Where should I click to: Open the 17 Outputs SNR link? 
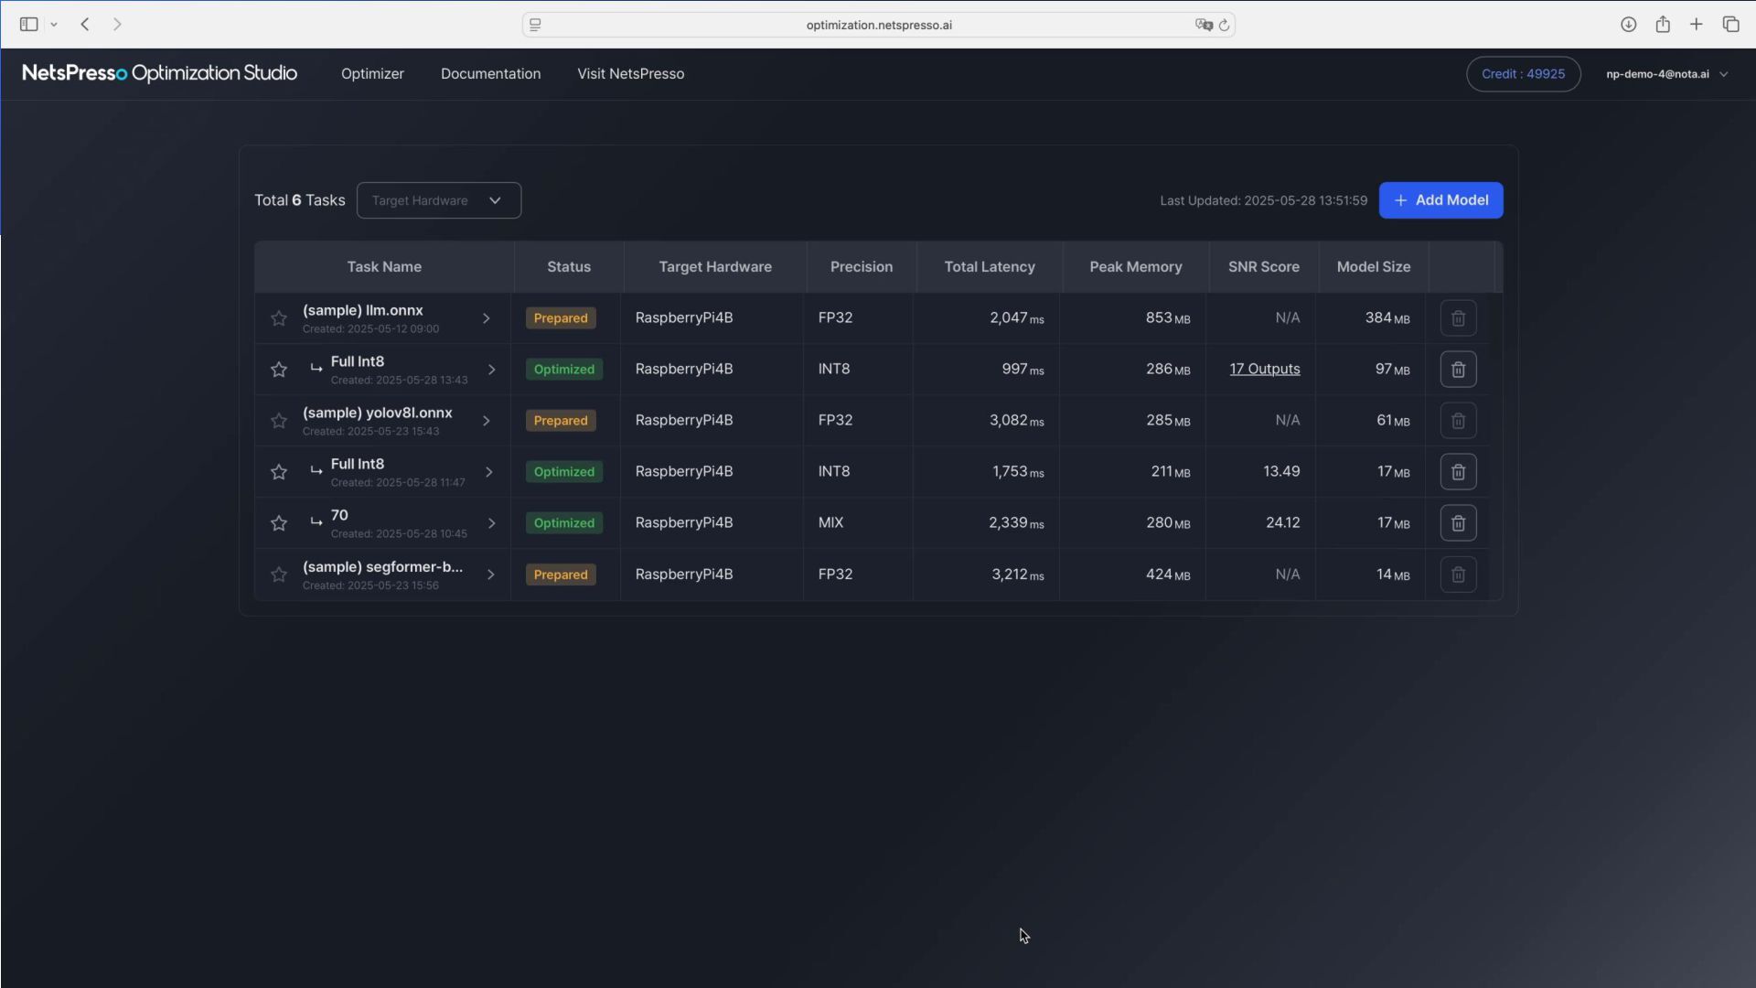coord(1264,370)
